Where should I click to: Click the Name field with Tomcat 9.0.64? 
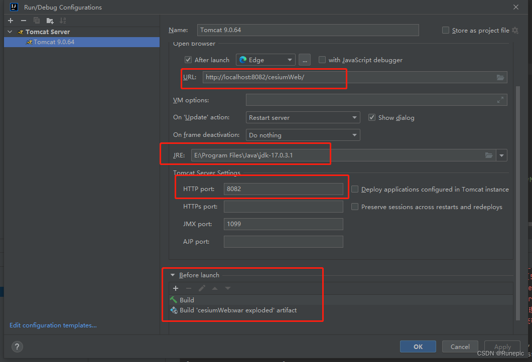click(x=308, y=30)
